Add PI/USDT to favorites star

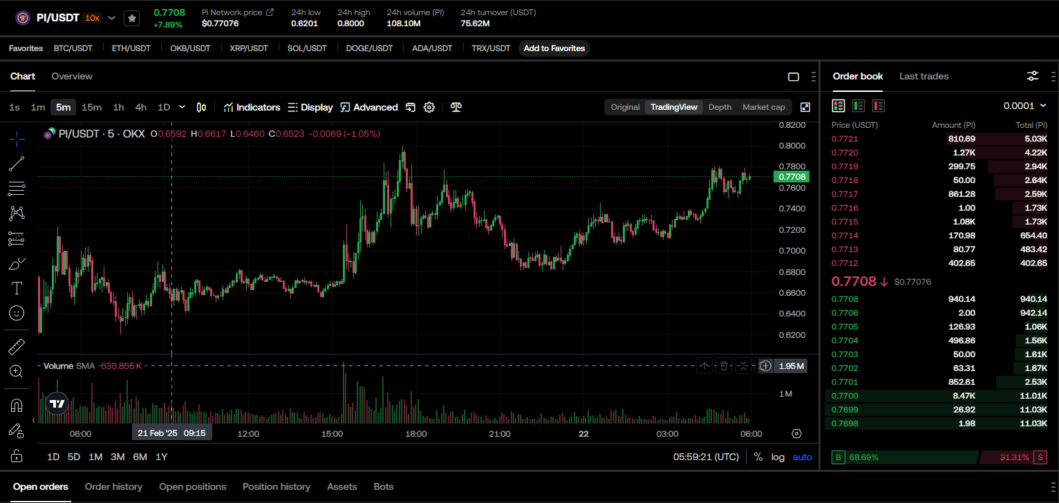(x=131, y=18)
